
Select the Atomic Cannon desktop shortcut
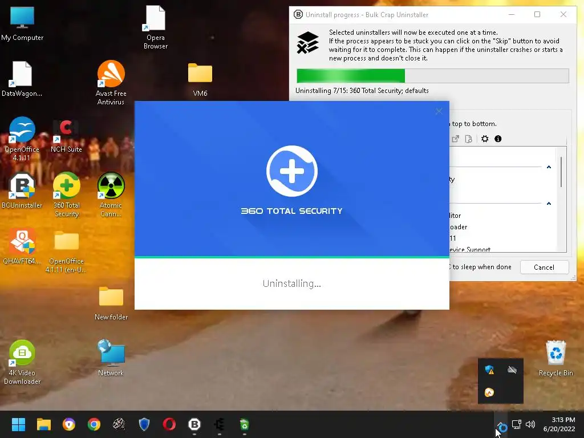(111, 194)
